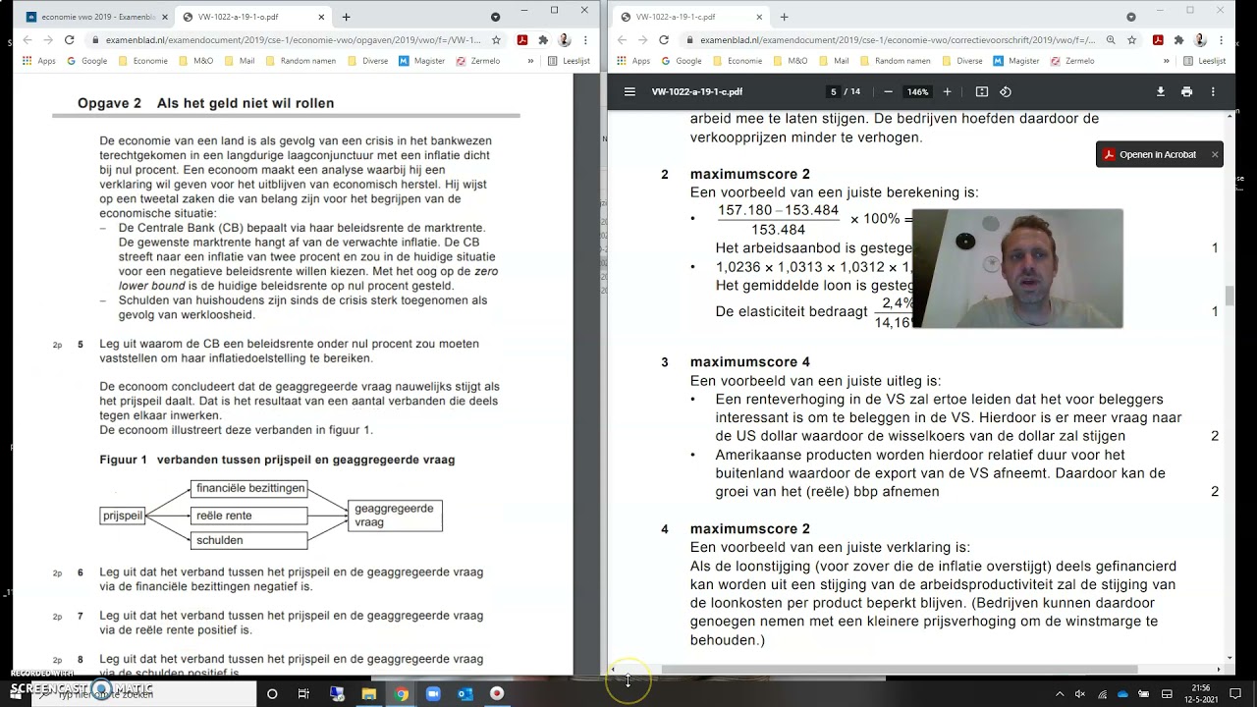Open tab search dropdown in right window
This screenshot has height=707, width=1257.
[1130, 17]
